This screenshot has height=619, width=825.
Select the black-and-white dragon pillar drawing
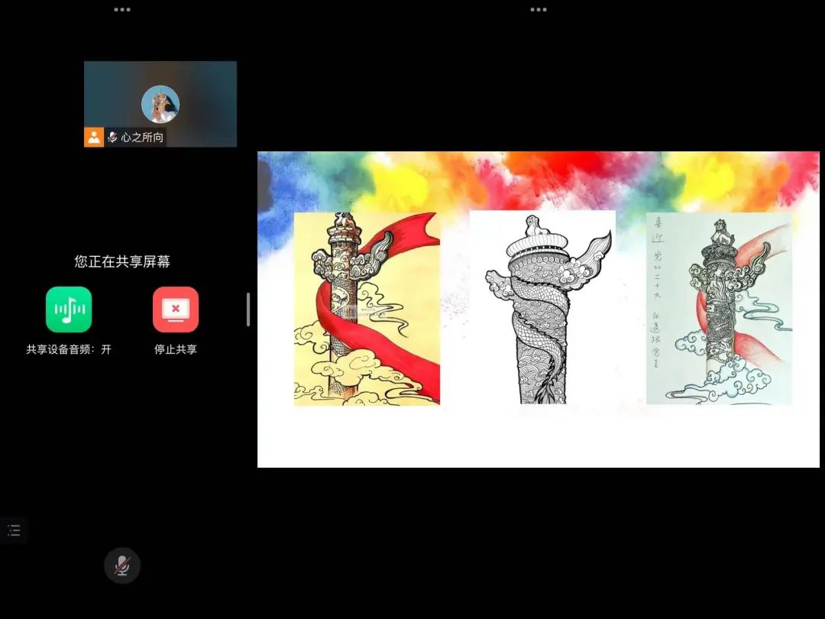[542, 308]
